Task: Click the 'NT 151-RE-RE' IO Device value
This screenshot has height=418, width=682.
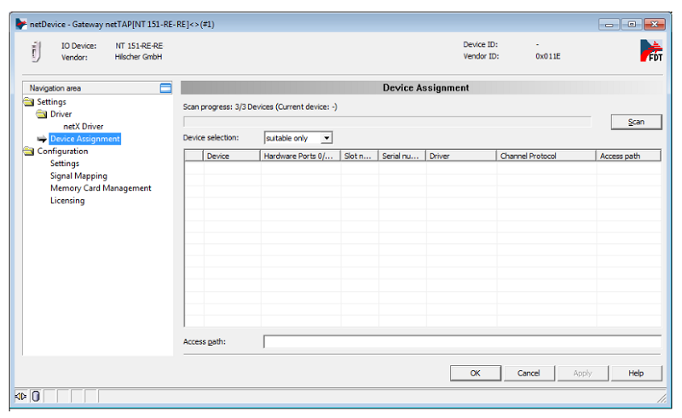Action: coord(139,46)
